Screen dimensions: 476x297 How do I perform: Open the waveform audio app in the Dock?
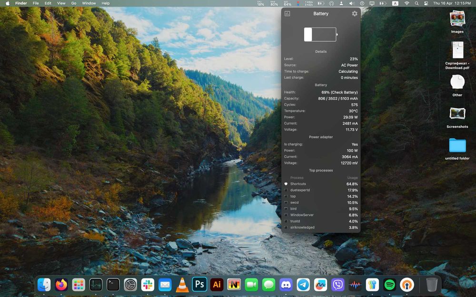coord(355,285)
